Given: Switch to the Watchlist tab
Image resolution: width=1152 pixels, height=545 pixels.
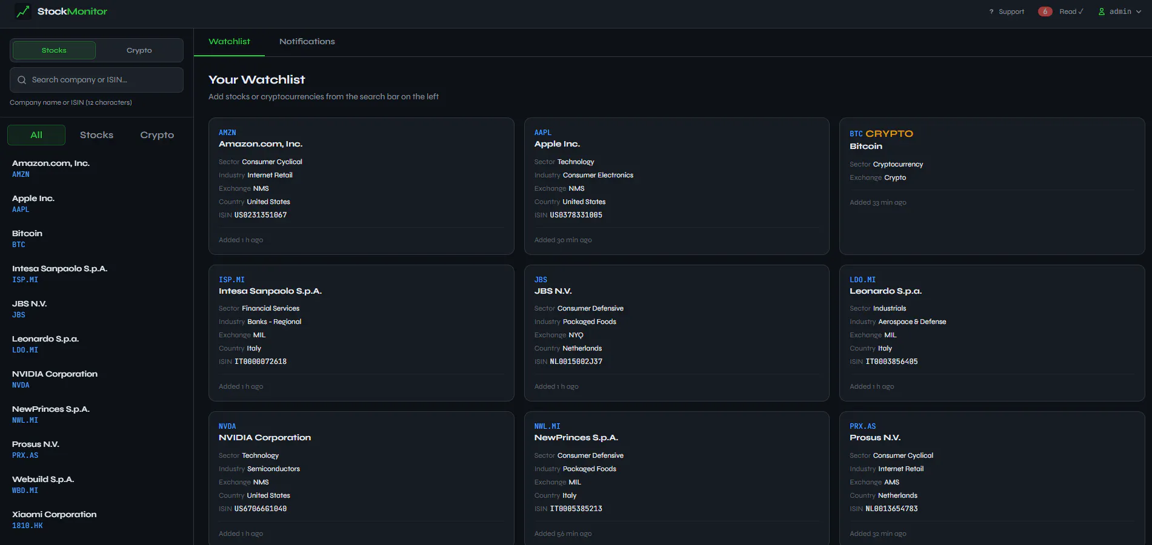Looking at the screenshot, I should coord(229,42).
